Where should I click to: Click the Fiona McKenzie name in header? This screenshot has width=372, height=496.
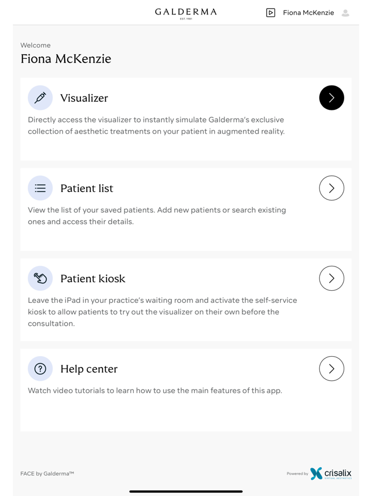click(x=308, y=13)
